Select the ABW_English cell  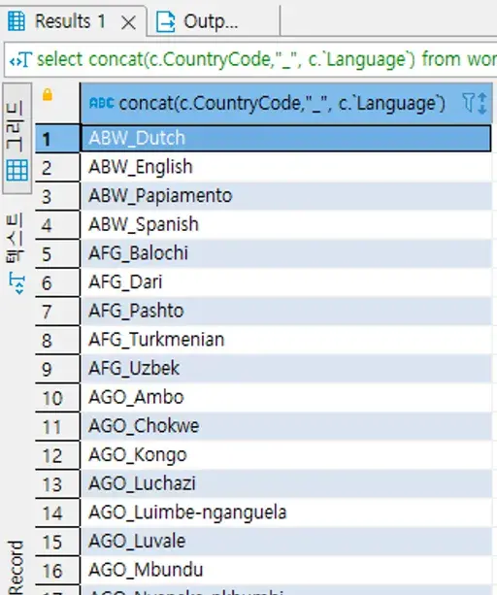(286, 167)
